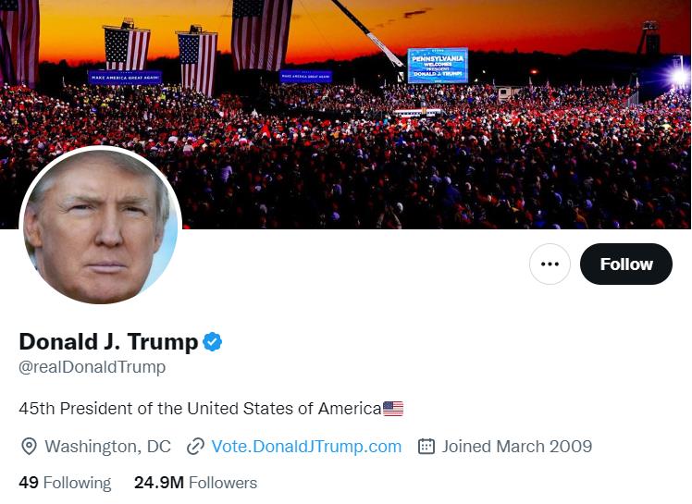The image size is (692, 504).
Task: Click the location pin icon
Action: [29, 447]
